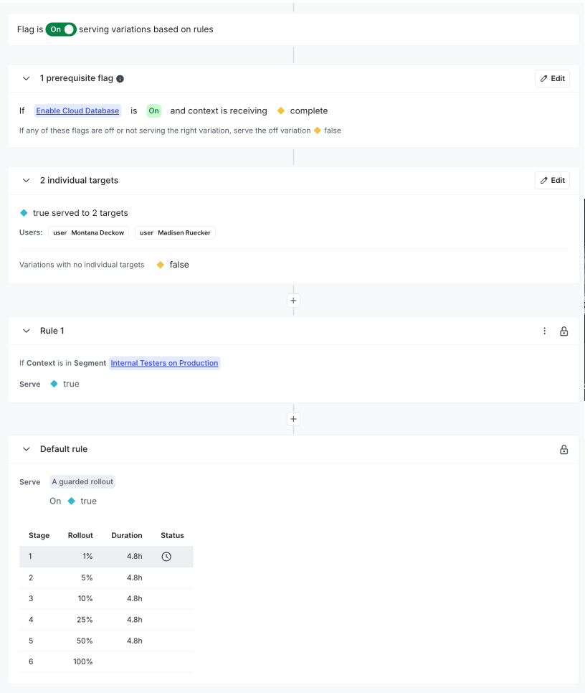Click the stage 1 clock status icon
The width and height of the screenshot is (585, 693).
[x=166, y=556]
